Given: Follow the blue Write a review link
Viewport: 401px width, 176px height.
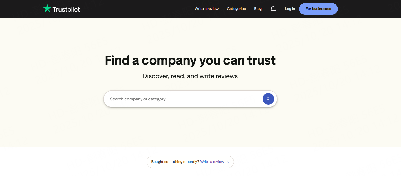Looking at the screenshot, I should [x=212, y=162].
